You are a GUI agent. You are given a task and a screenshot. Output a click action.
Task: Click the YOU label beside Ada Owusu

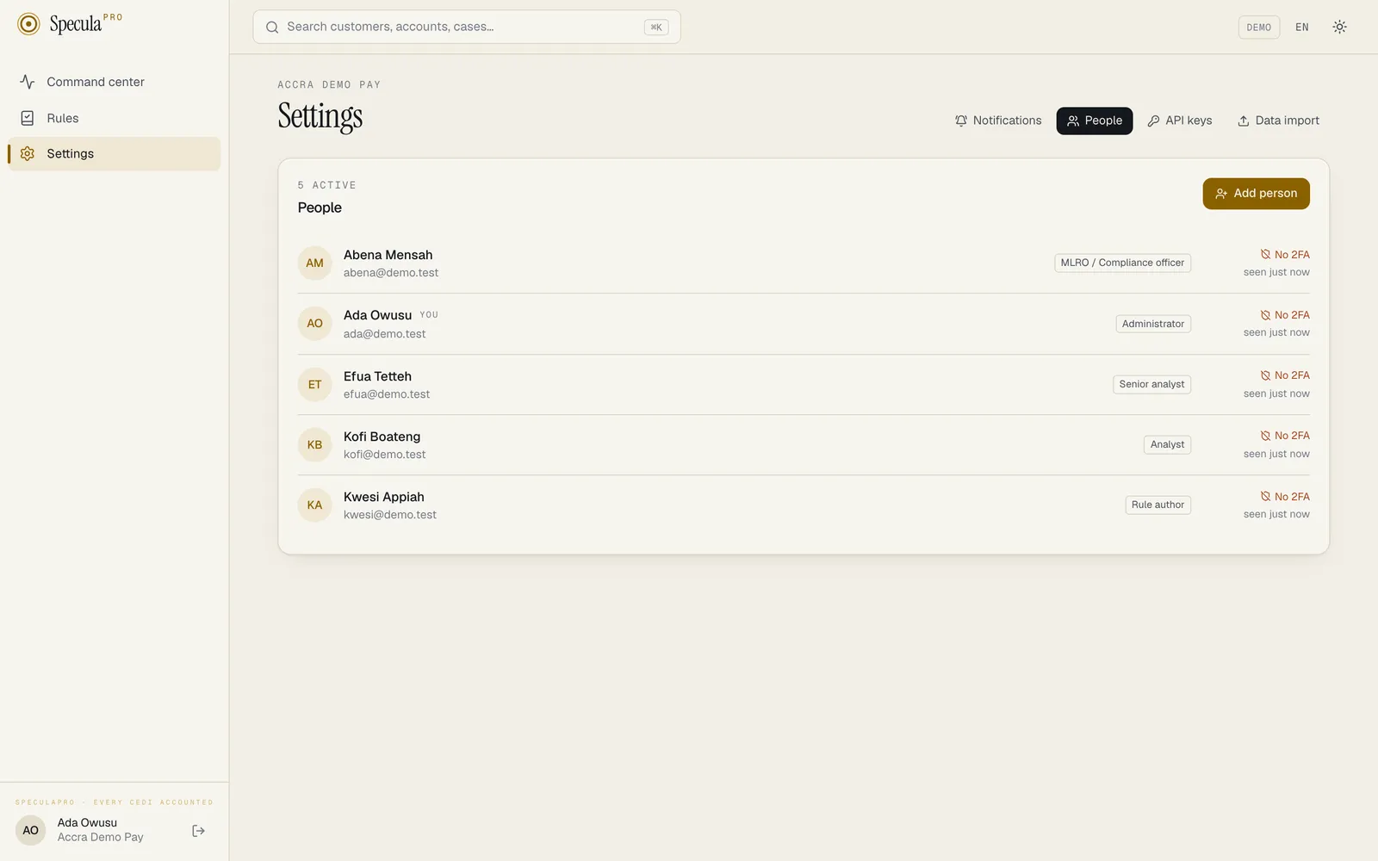click(x=429, y=315)
